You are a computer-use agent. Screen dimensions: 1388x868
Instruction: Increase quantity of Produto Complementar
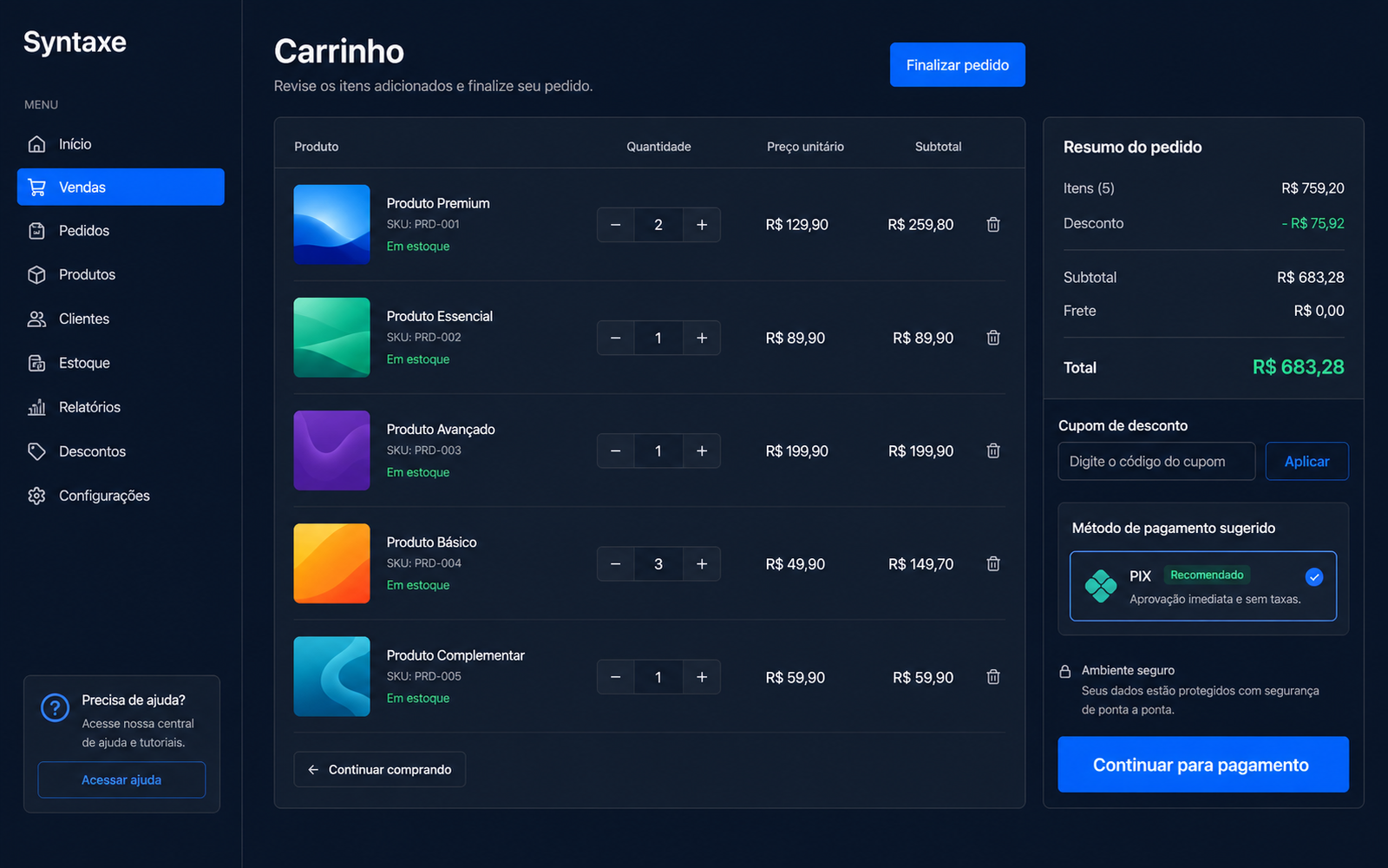click(702, 677)
